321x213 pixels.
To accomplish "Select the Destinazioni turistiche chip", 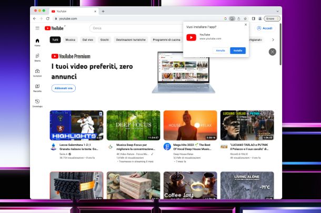I will coord(131,40).
